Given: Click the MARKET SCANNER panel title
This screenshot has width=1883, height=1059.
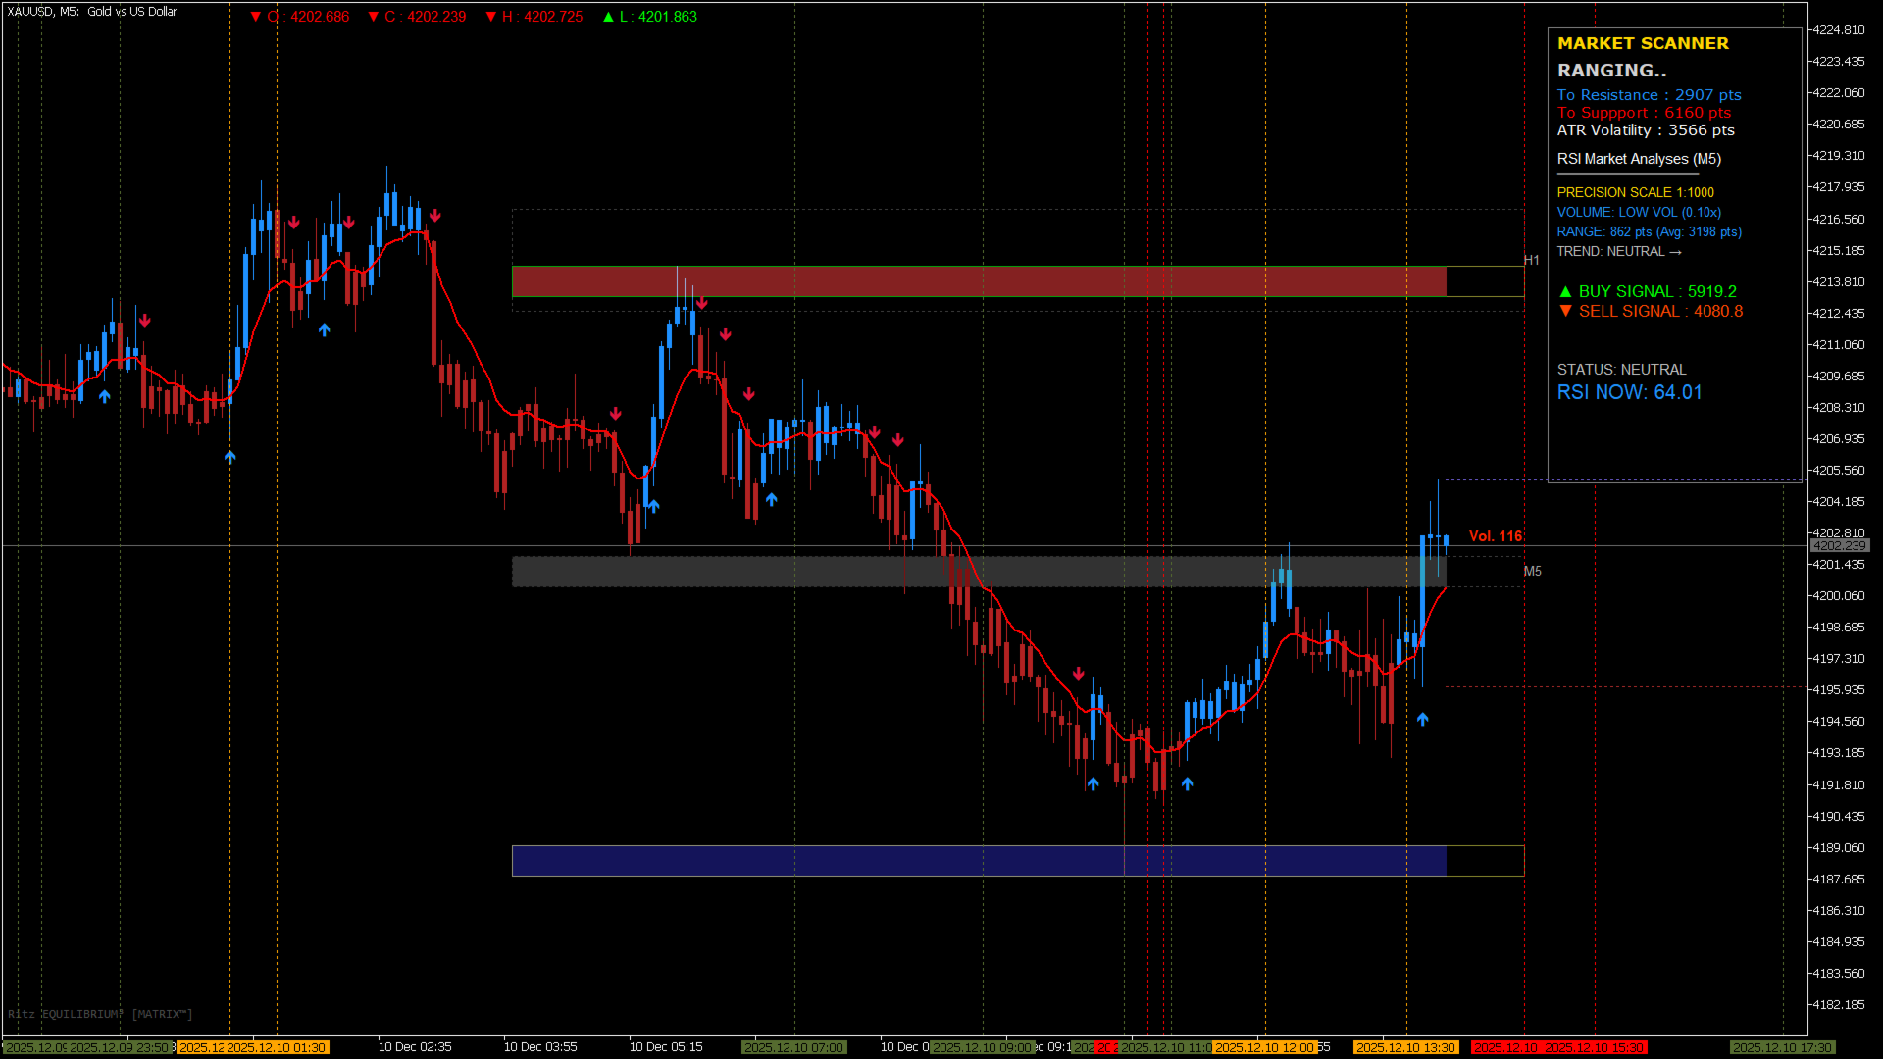Looking at the screenshot, I should coord(1643,43).
